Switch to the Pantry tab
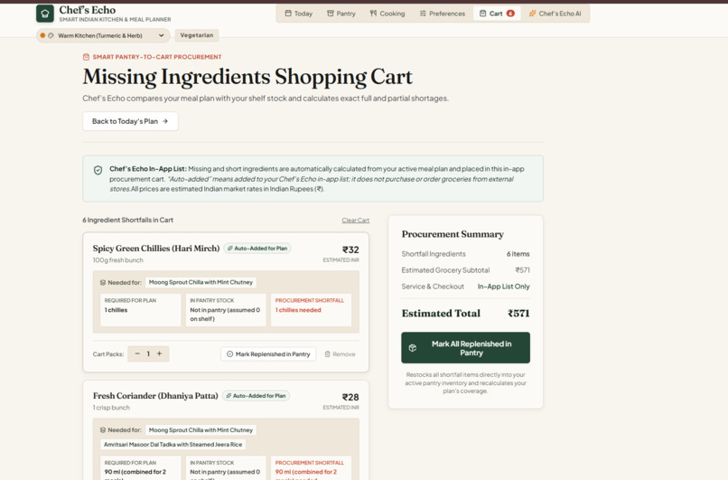728x480 pixels. 341,14
